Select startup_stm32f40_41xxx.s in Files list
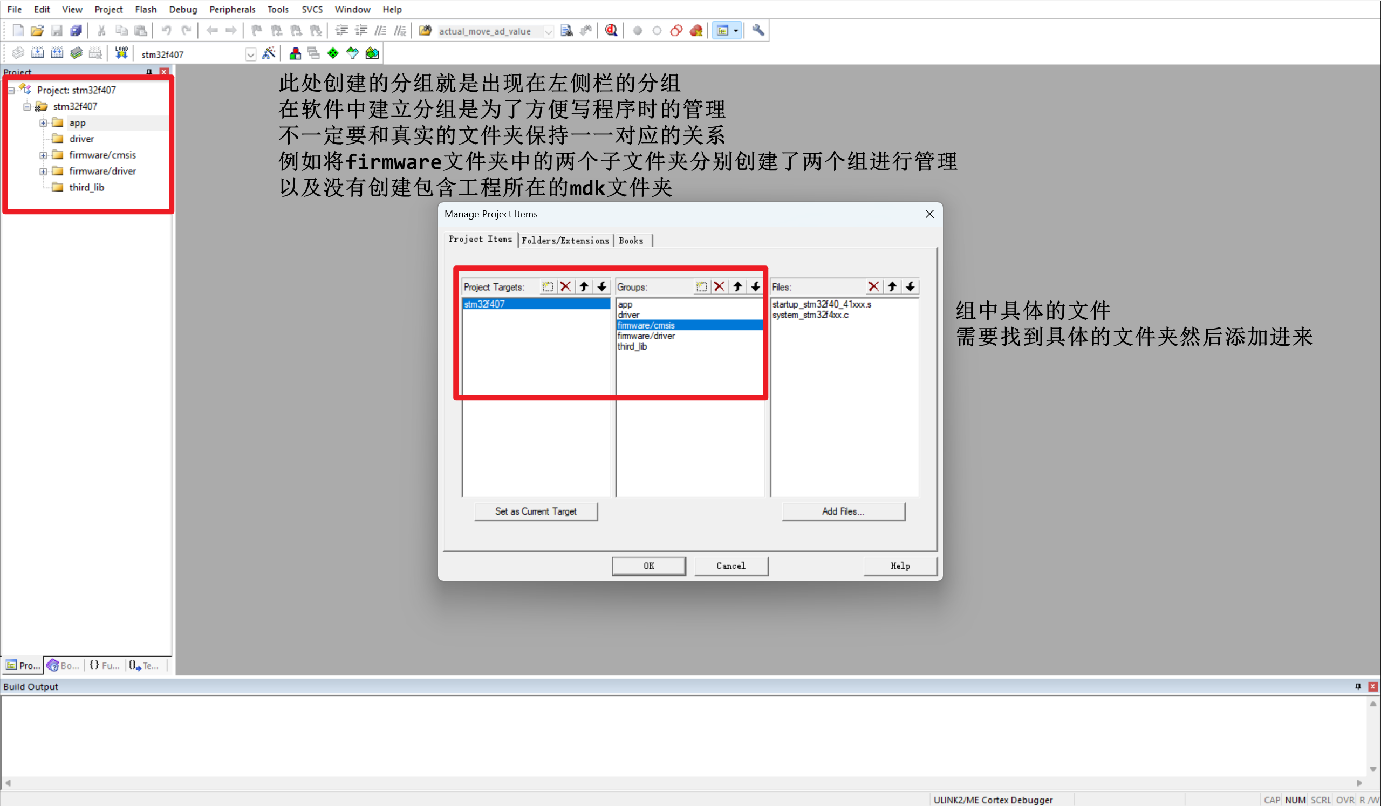 click(x=821, y=304)
